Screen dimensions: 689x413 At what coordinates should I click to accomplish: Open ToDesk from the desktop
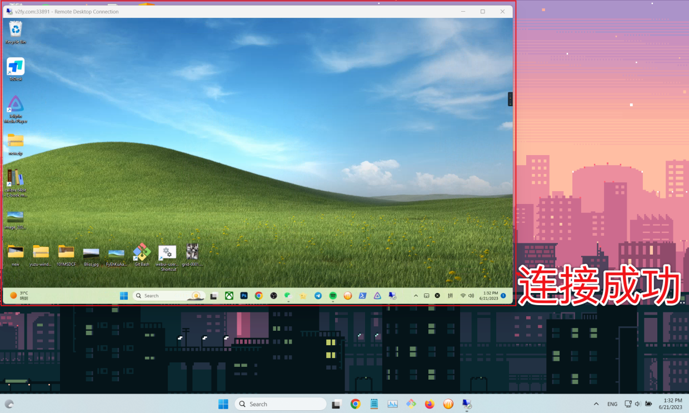tap(15, 67)
